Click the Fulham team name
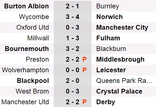The height and width of the screenshot is (107, 156). pos(108,38)
